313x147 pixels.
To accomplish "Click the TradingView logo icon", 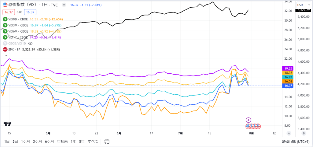I will [7, 124].
